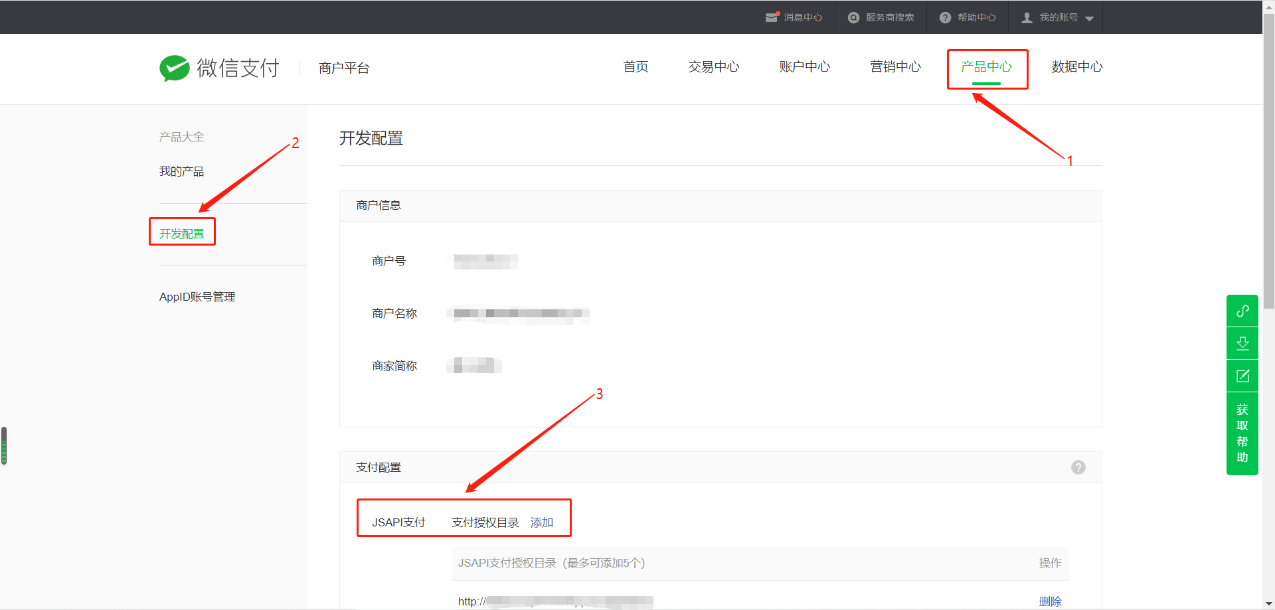Click the my account user icon
The width and height of the screenshot is (1275, 610).
click(x=1027, y=18)
